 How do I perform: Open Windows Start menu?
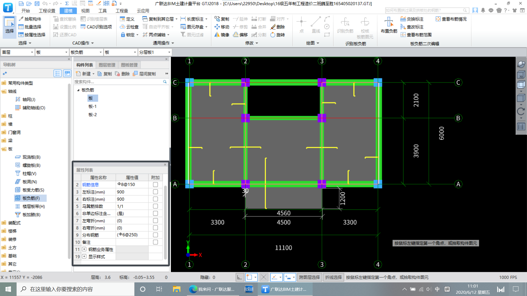coord(8,289)
